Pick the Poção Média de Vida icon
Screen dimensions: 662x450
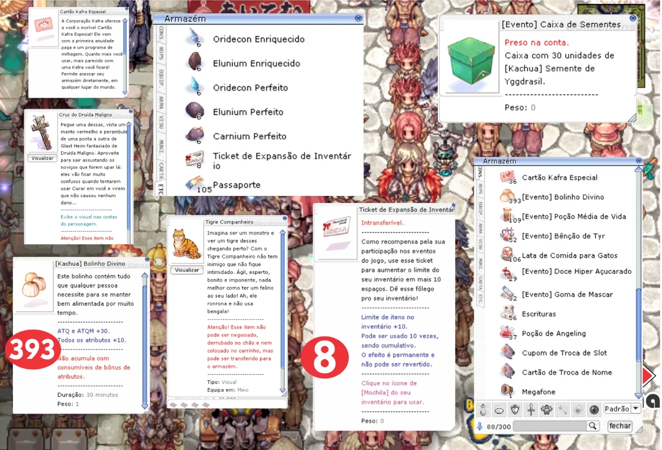507,215
